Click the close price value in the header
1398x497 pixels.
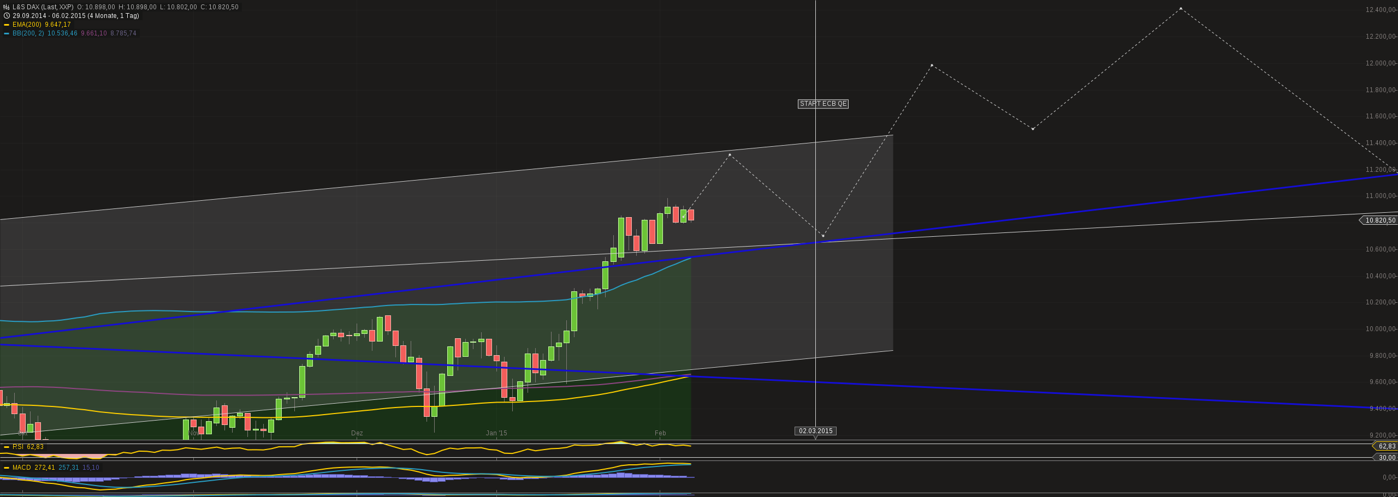tap(223, 7)
